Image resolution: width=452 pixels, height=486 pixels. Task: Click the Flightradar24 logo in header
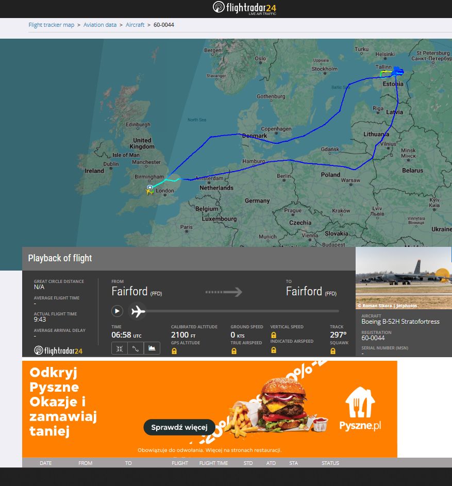[x=244, y=8]
